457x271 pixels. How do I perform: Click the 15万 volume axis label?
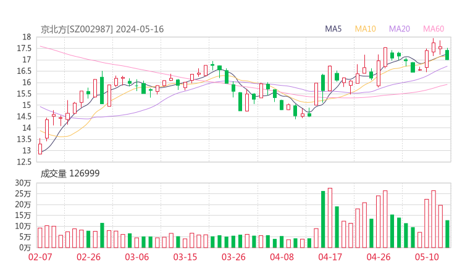coord(23,215)
